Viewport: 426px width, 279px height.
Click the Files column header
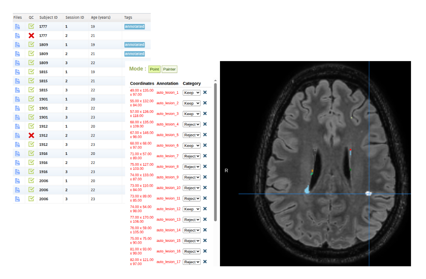click(x=18, y=17)
